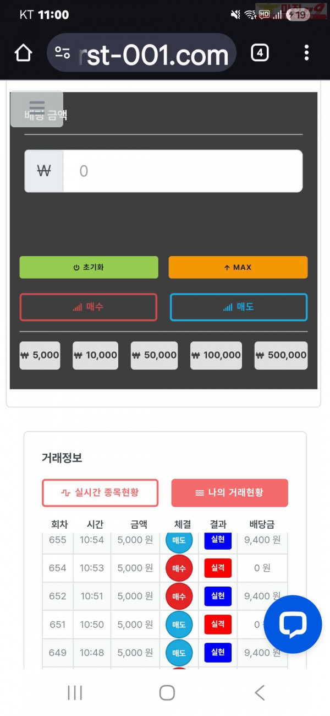Select the ₩5,000 quick amount chip

40,355
